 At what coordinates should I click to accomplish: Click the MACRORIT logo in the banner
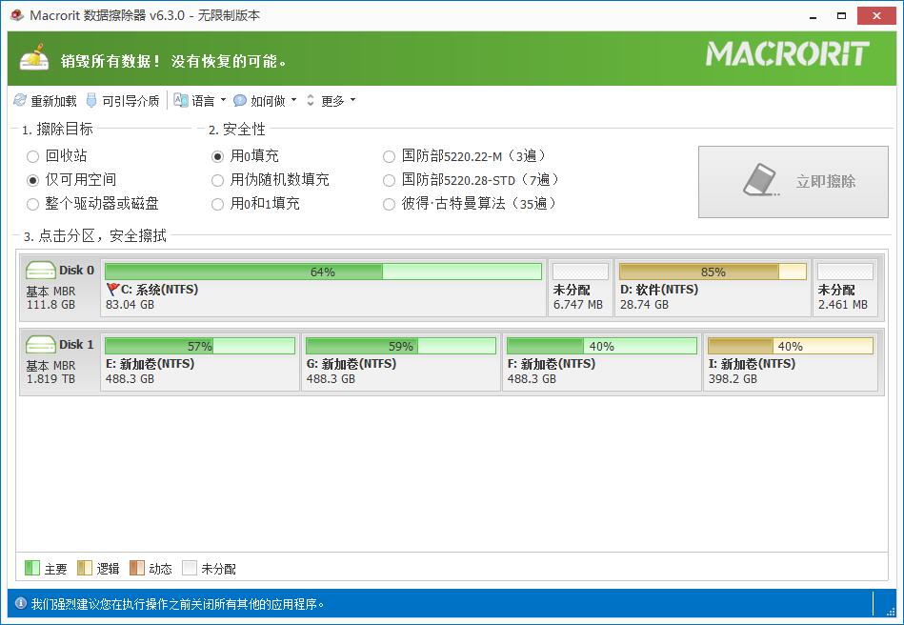(787, 53)
